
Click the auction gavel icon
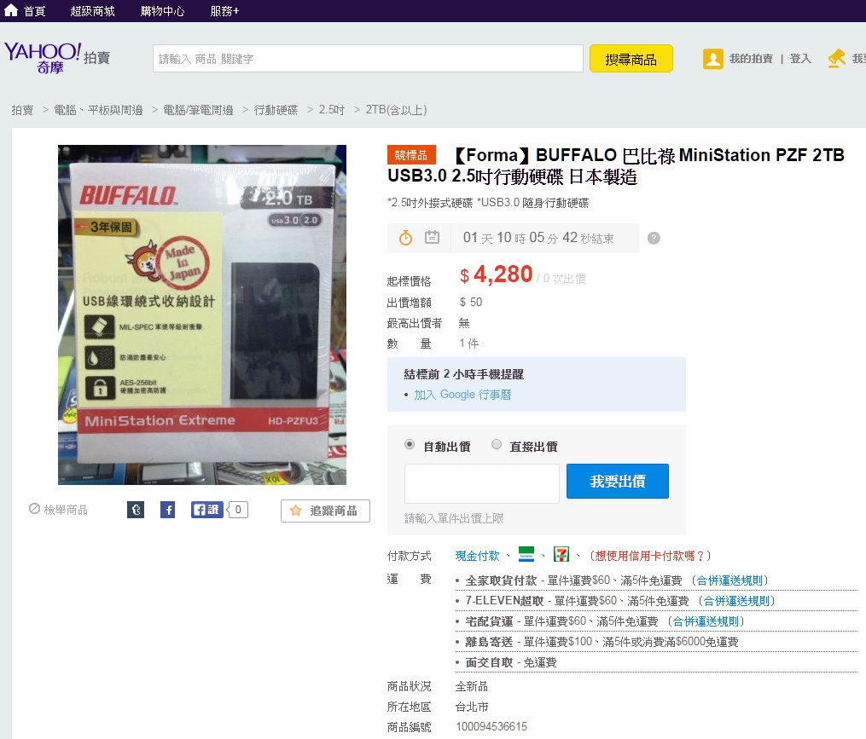click(x=837, y=59)
